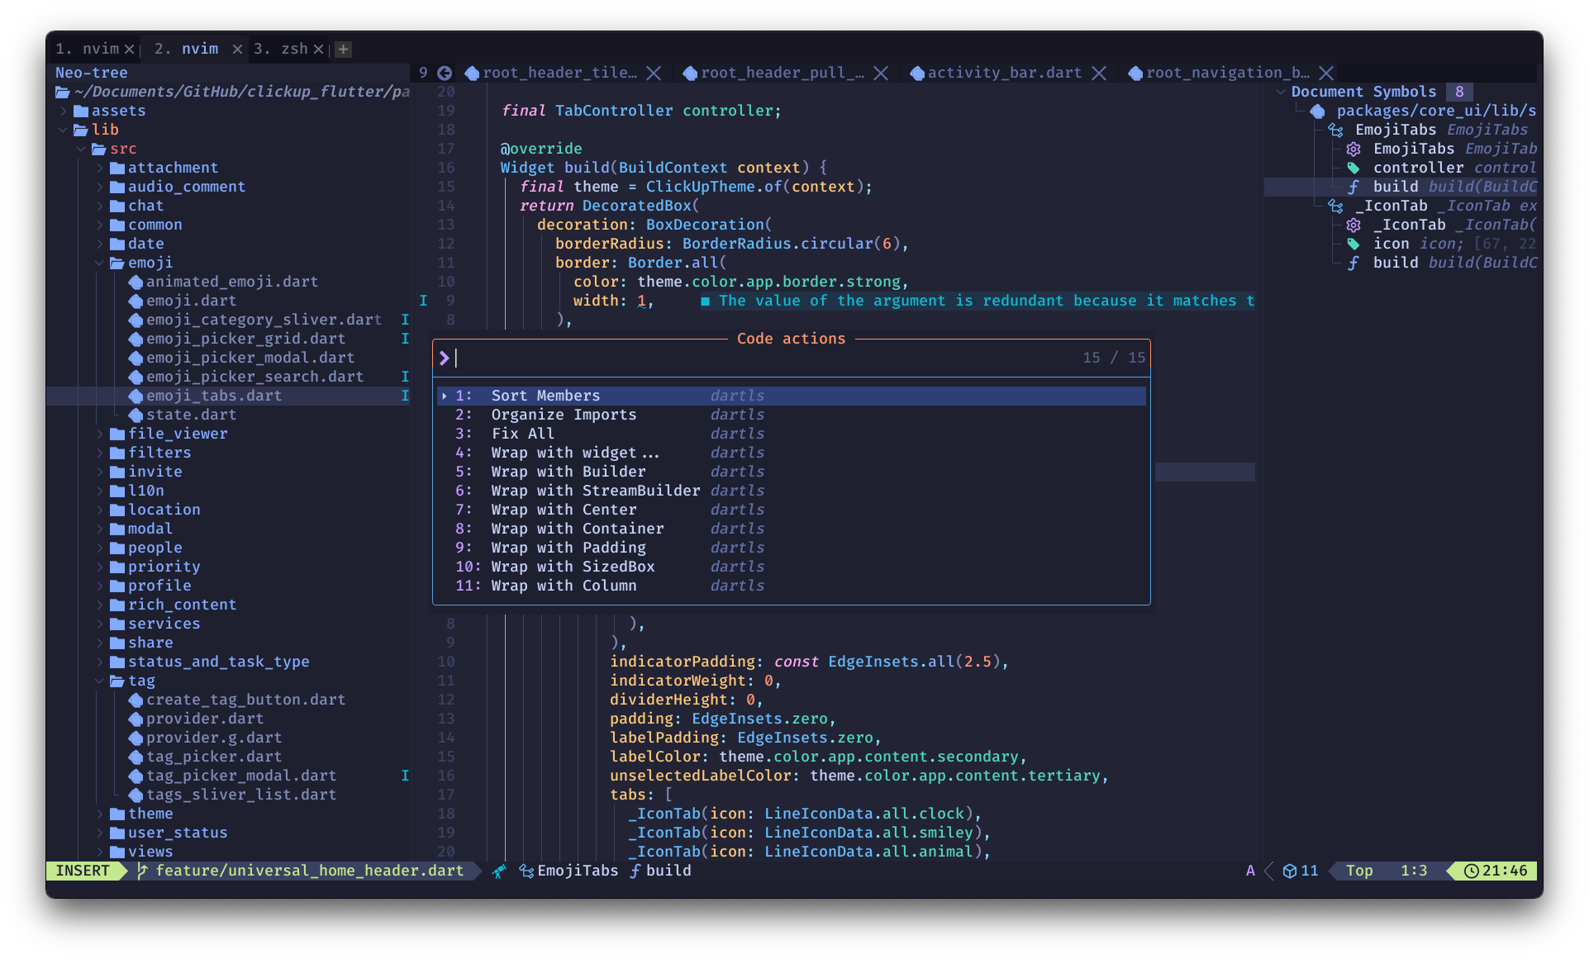Viewport: 1589px width, 959px height.
Task: Collapse the tag folder in tree
Action: pyautogui.click(x=100, y=681)
